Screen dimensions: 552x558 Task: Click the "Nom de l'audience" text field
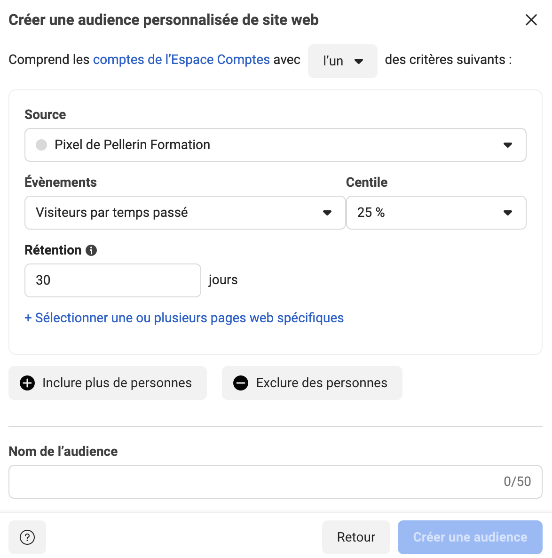(254, 482)
